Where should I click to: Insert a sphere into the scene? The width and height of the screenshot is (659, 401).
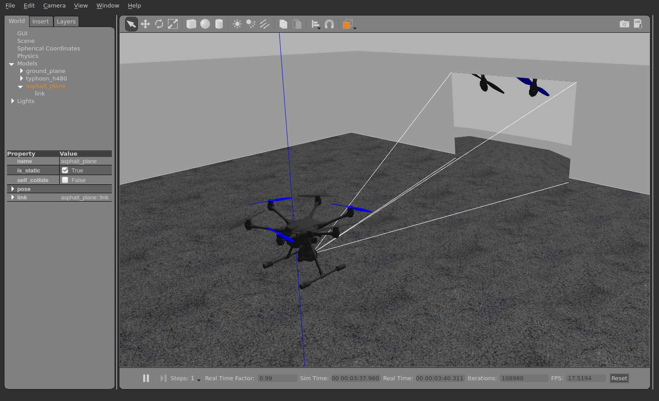click(x=205, y=24)
